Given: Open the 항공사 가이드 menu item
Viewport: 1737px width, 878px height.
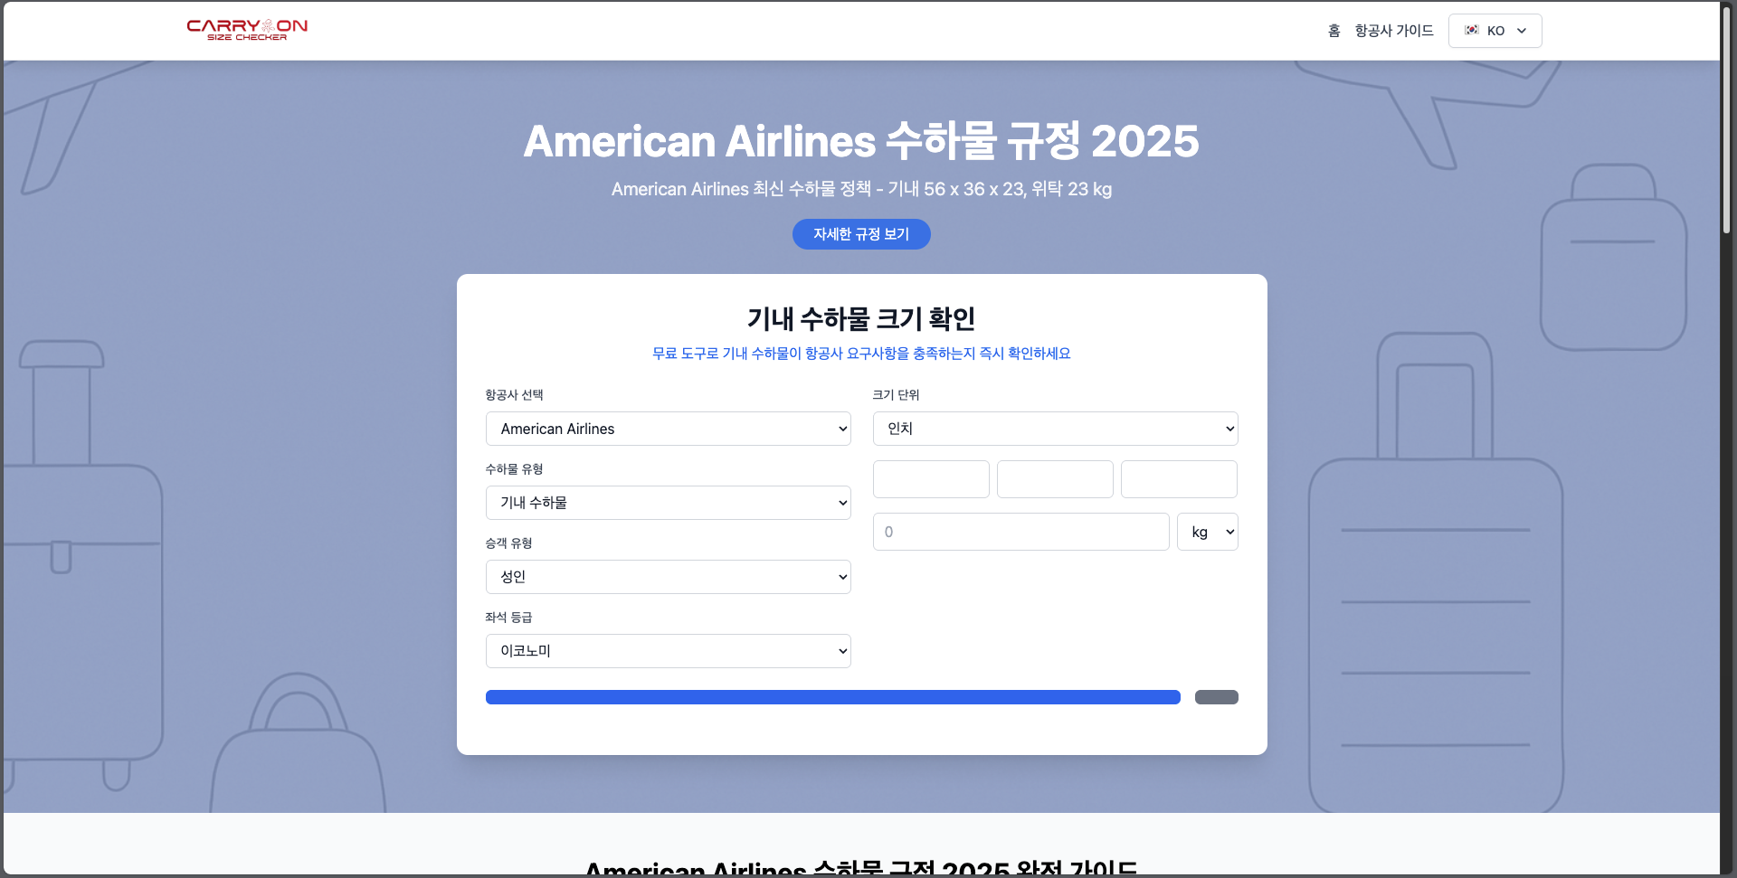Looking at the screenshot, I should point(1393,31).
